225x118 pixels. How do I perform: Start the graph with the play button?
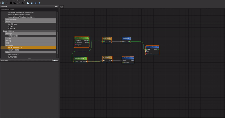[7, 3]
